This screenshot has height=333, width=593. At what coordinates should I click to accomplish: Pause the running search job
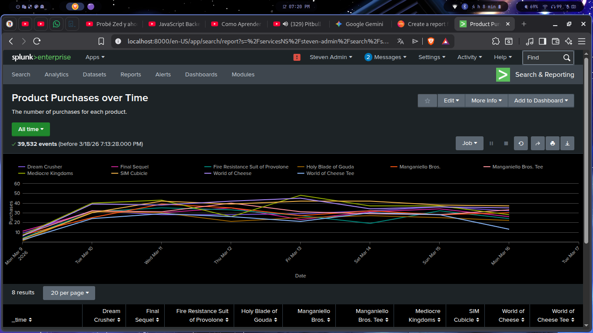tap(491, 143)
